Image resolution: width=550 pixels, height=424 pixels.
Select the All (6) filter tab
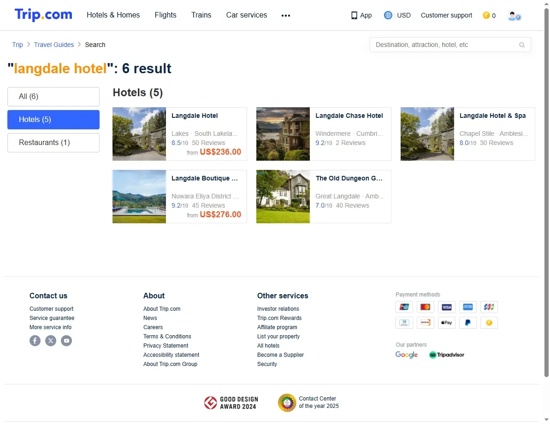53,97
